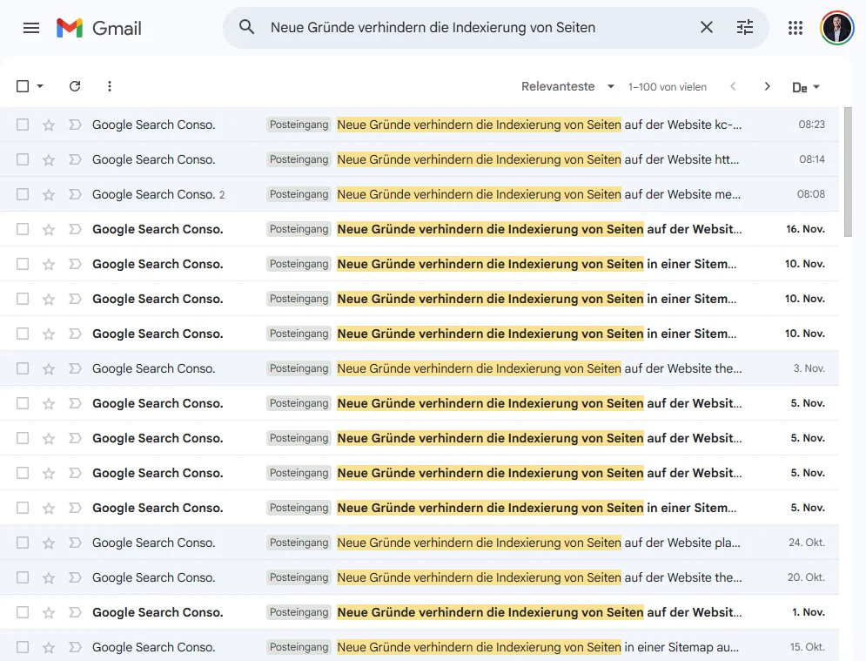Star the email dated 16. Nov.
866x661 pixels.
pos(48,229)
